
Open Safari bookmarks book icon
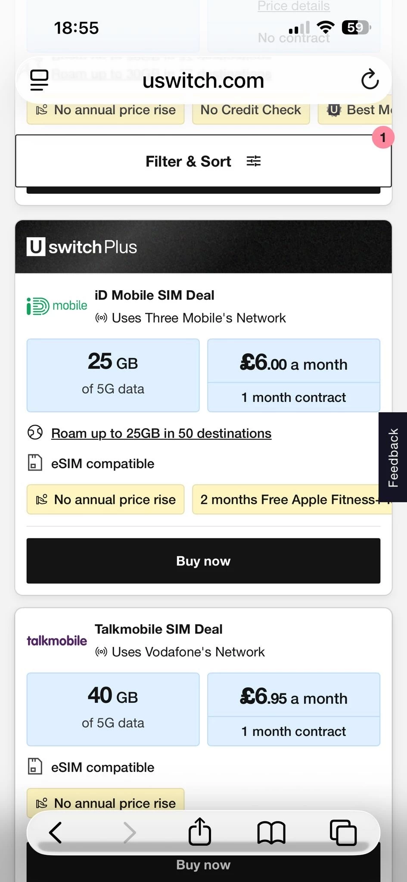click(271, 832)
